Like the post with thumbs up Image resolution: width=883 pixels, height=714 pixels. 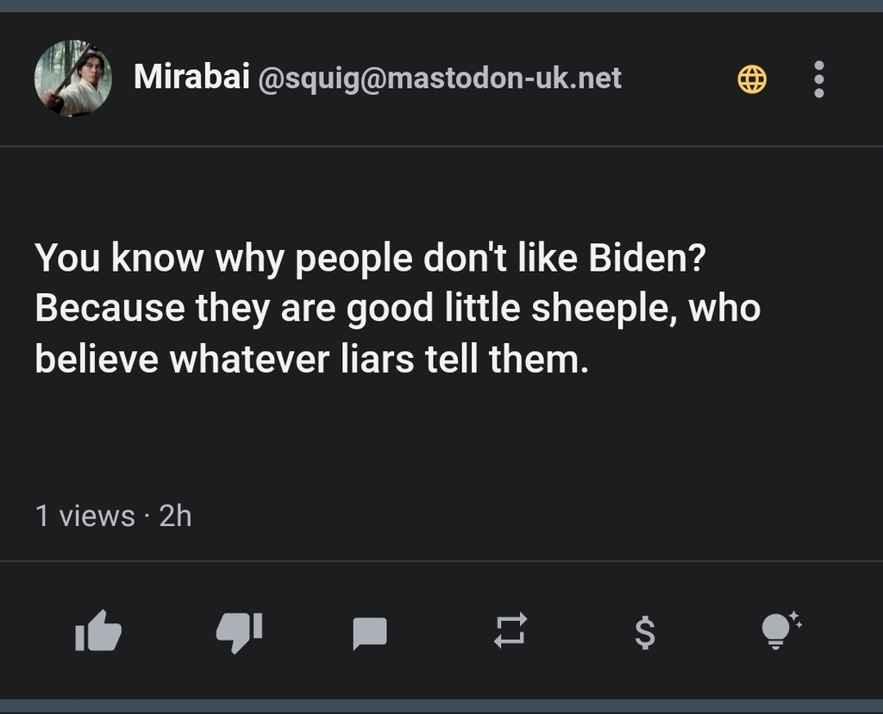point(98,631)
